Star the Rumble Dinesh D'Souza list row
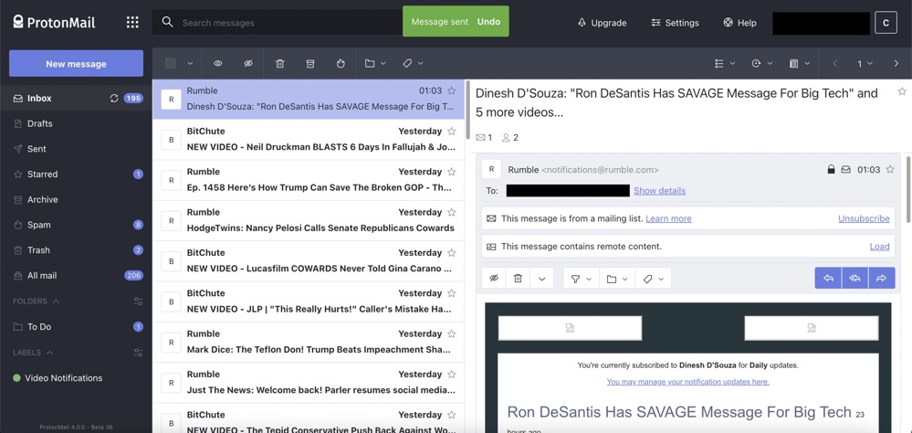 pos(451,90)
